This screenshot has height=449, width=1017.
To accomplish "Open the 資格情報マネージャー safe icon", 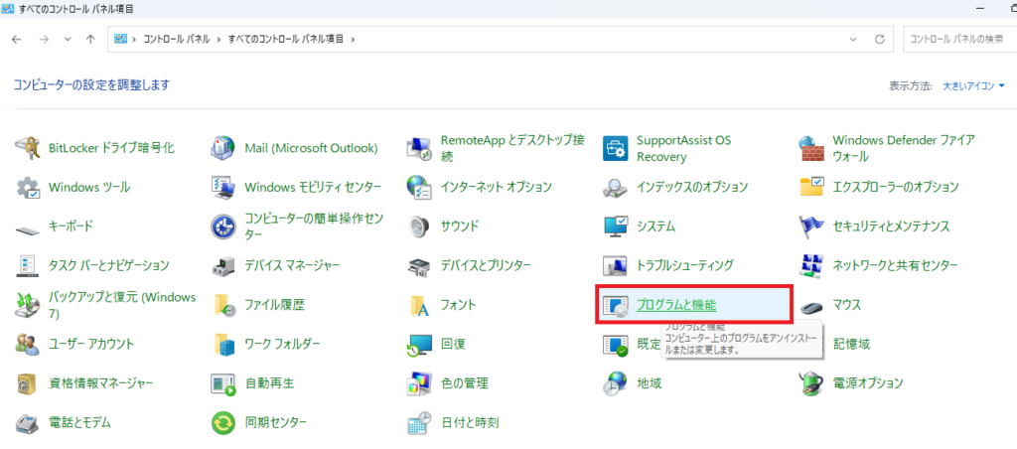I will [x=27, y=383].
